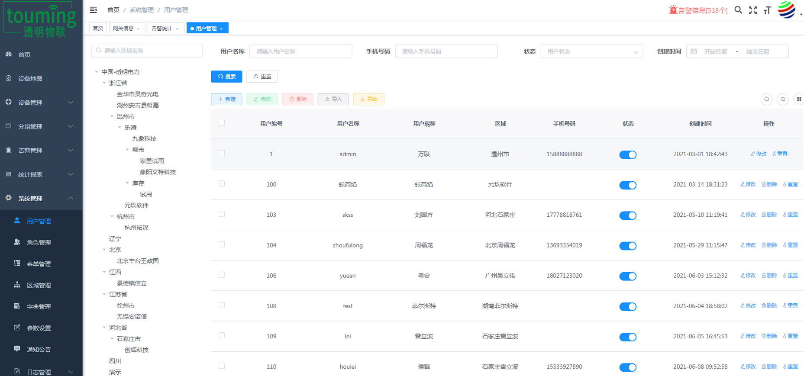Click the sidebar collapse hamburger icon
The width and height of the screenshot is (804, 376).
click(x=93, y=10)
